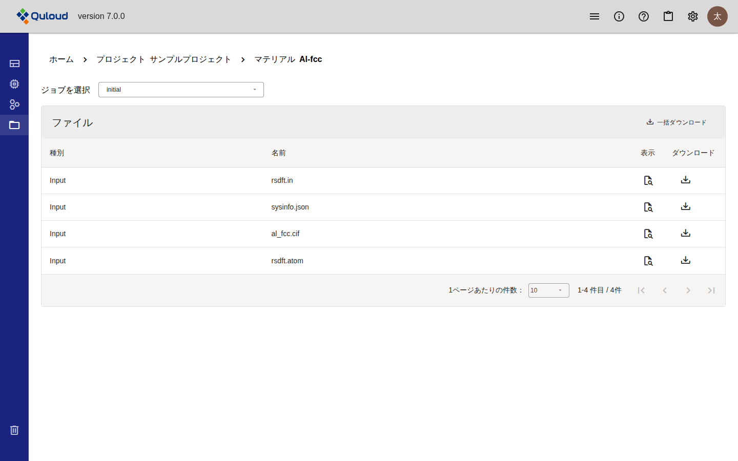738x461 pixels.
Task: Click the マテリアル Al-fcc breadcrumb
Action: [x=288, y=59]
